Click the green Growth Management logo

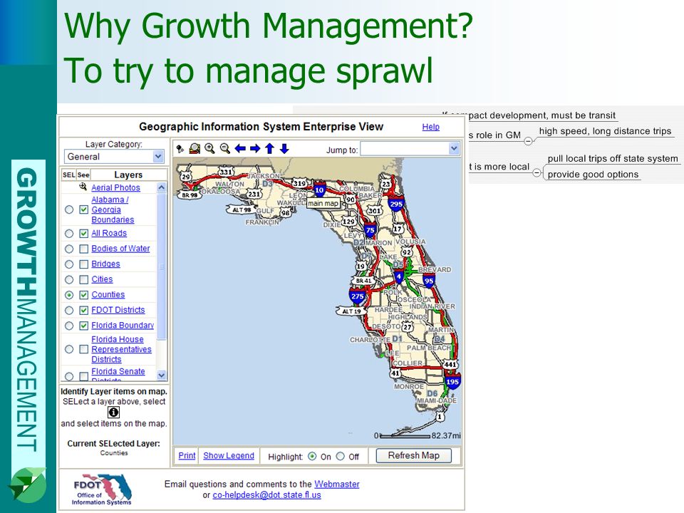tap(28, 485)
